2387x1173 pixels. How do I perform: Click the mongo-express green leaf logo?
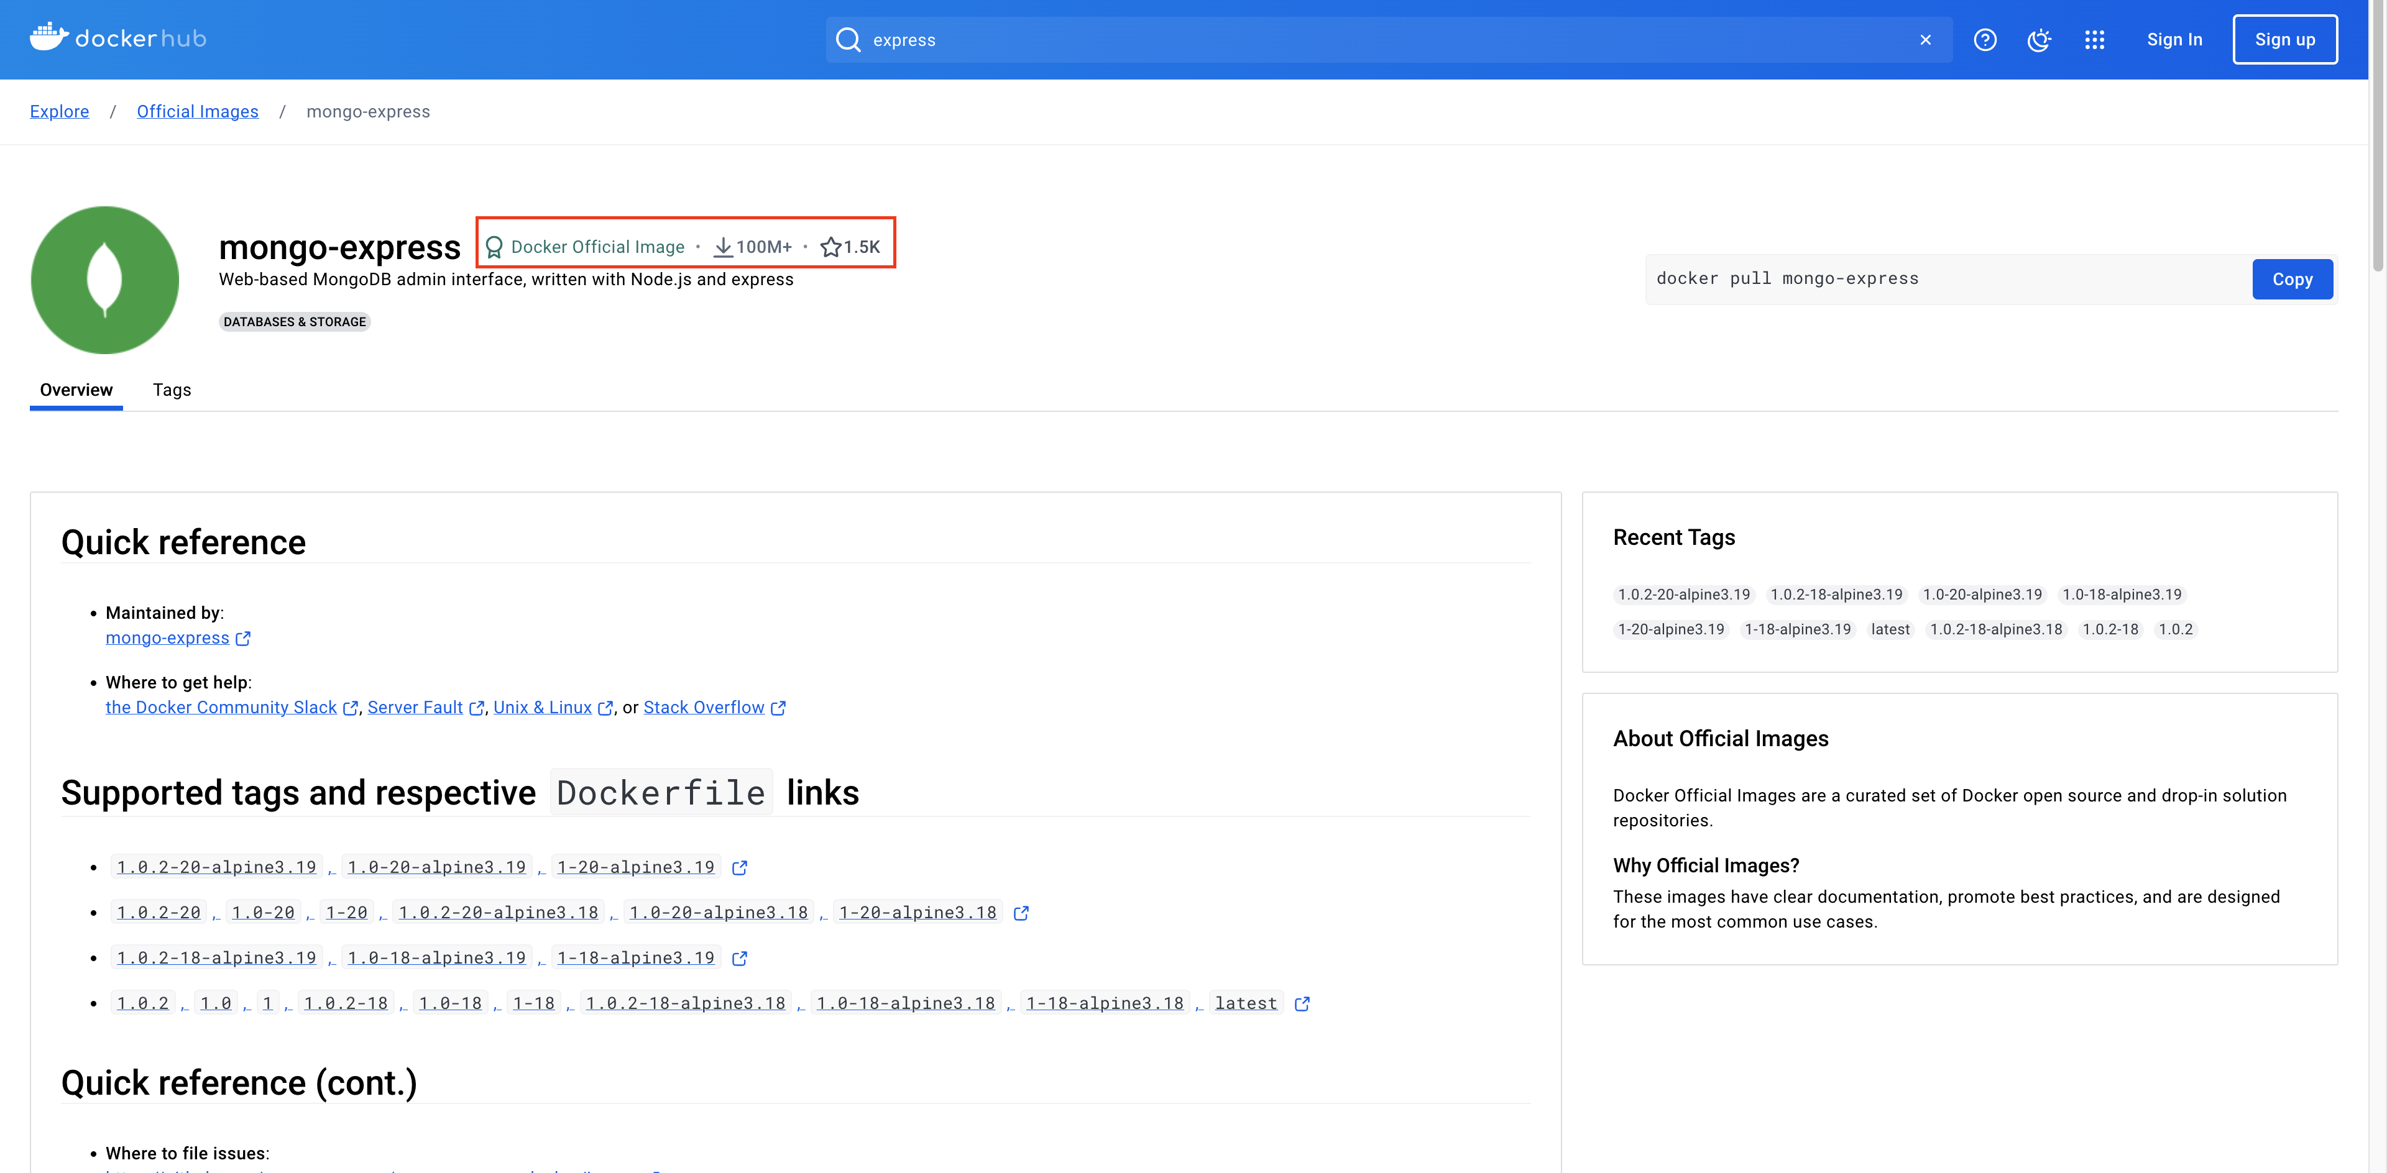pos(104,280)
